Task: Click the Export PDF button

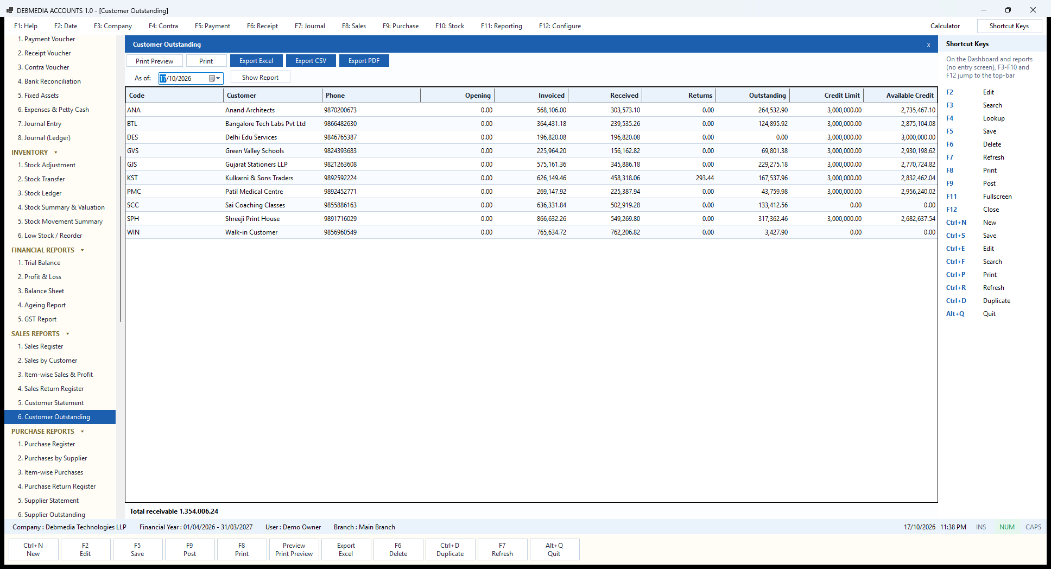Action: point(364,61)
